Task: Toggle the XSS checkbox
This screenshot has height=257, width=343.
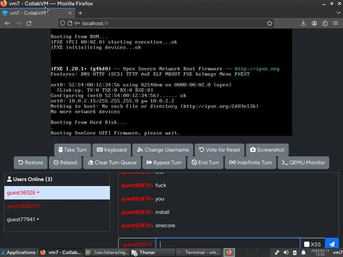Action: tap(307, 244)
